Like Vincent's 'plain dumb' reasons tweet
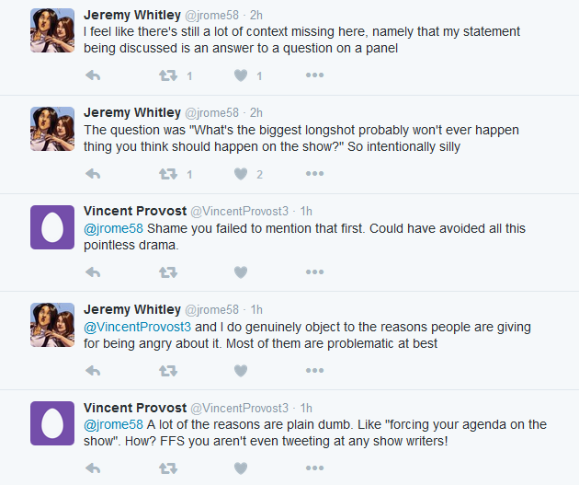The width and height of the screenshot is (579, 485). tap(241, 468)
